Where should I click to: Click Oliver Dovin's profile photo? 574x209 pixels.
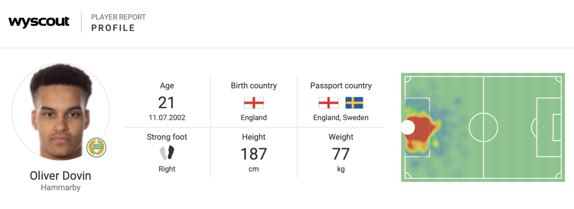pyautogui.click(x=61, y=112)
